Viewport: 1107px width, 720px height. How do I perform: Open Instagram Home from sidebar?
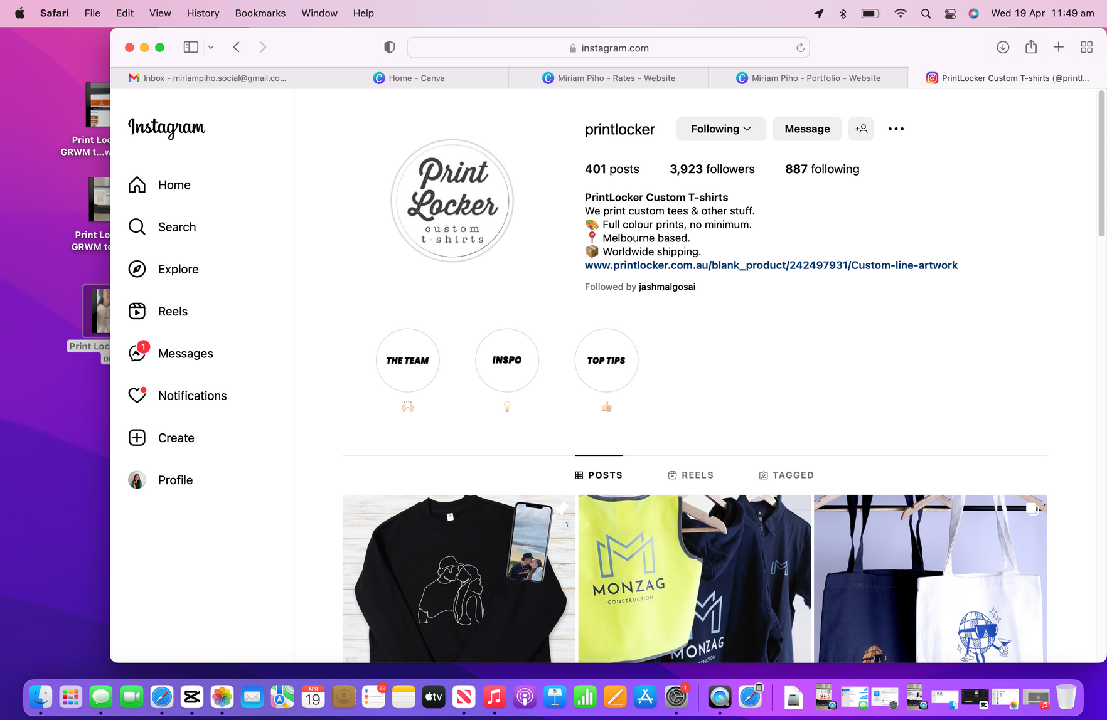tap(159, 185)
